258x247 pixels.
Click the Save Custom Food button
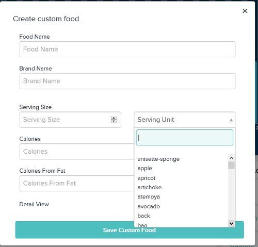130,230
